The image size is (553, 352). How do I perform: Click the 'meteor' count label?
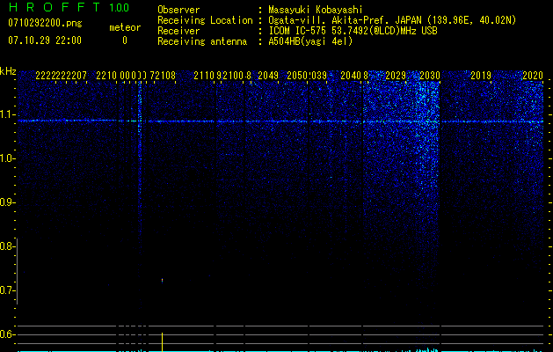click(x=125, y=27)
